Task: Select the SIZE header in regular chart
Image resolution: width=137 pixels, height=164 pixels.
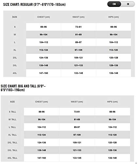Action: pyautogui.click(x=15, y=17)
